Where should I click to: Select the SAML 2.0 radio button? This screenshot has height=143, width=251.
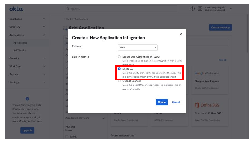coord(119,69)
